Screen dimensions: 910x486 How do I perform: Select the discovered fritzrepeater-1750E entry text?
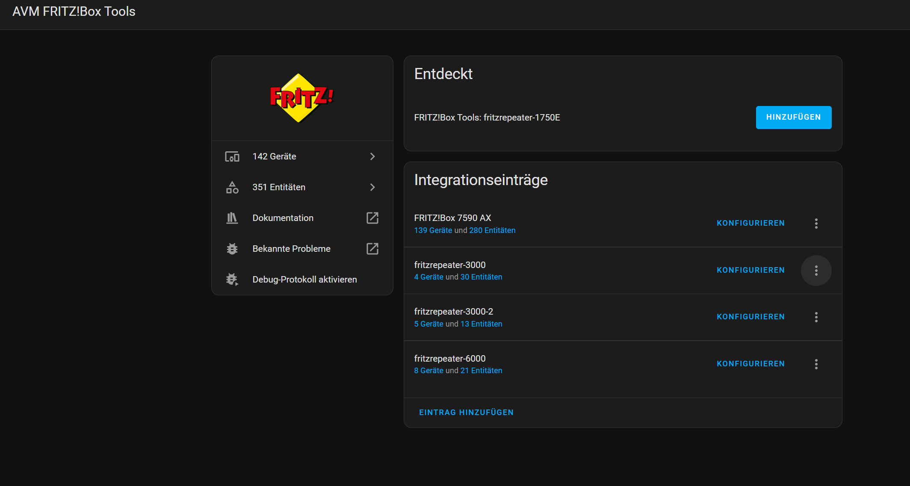point(487,118)
